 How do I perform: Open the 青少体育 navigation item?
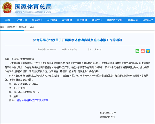click(x=82, y=20)
